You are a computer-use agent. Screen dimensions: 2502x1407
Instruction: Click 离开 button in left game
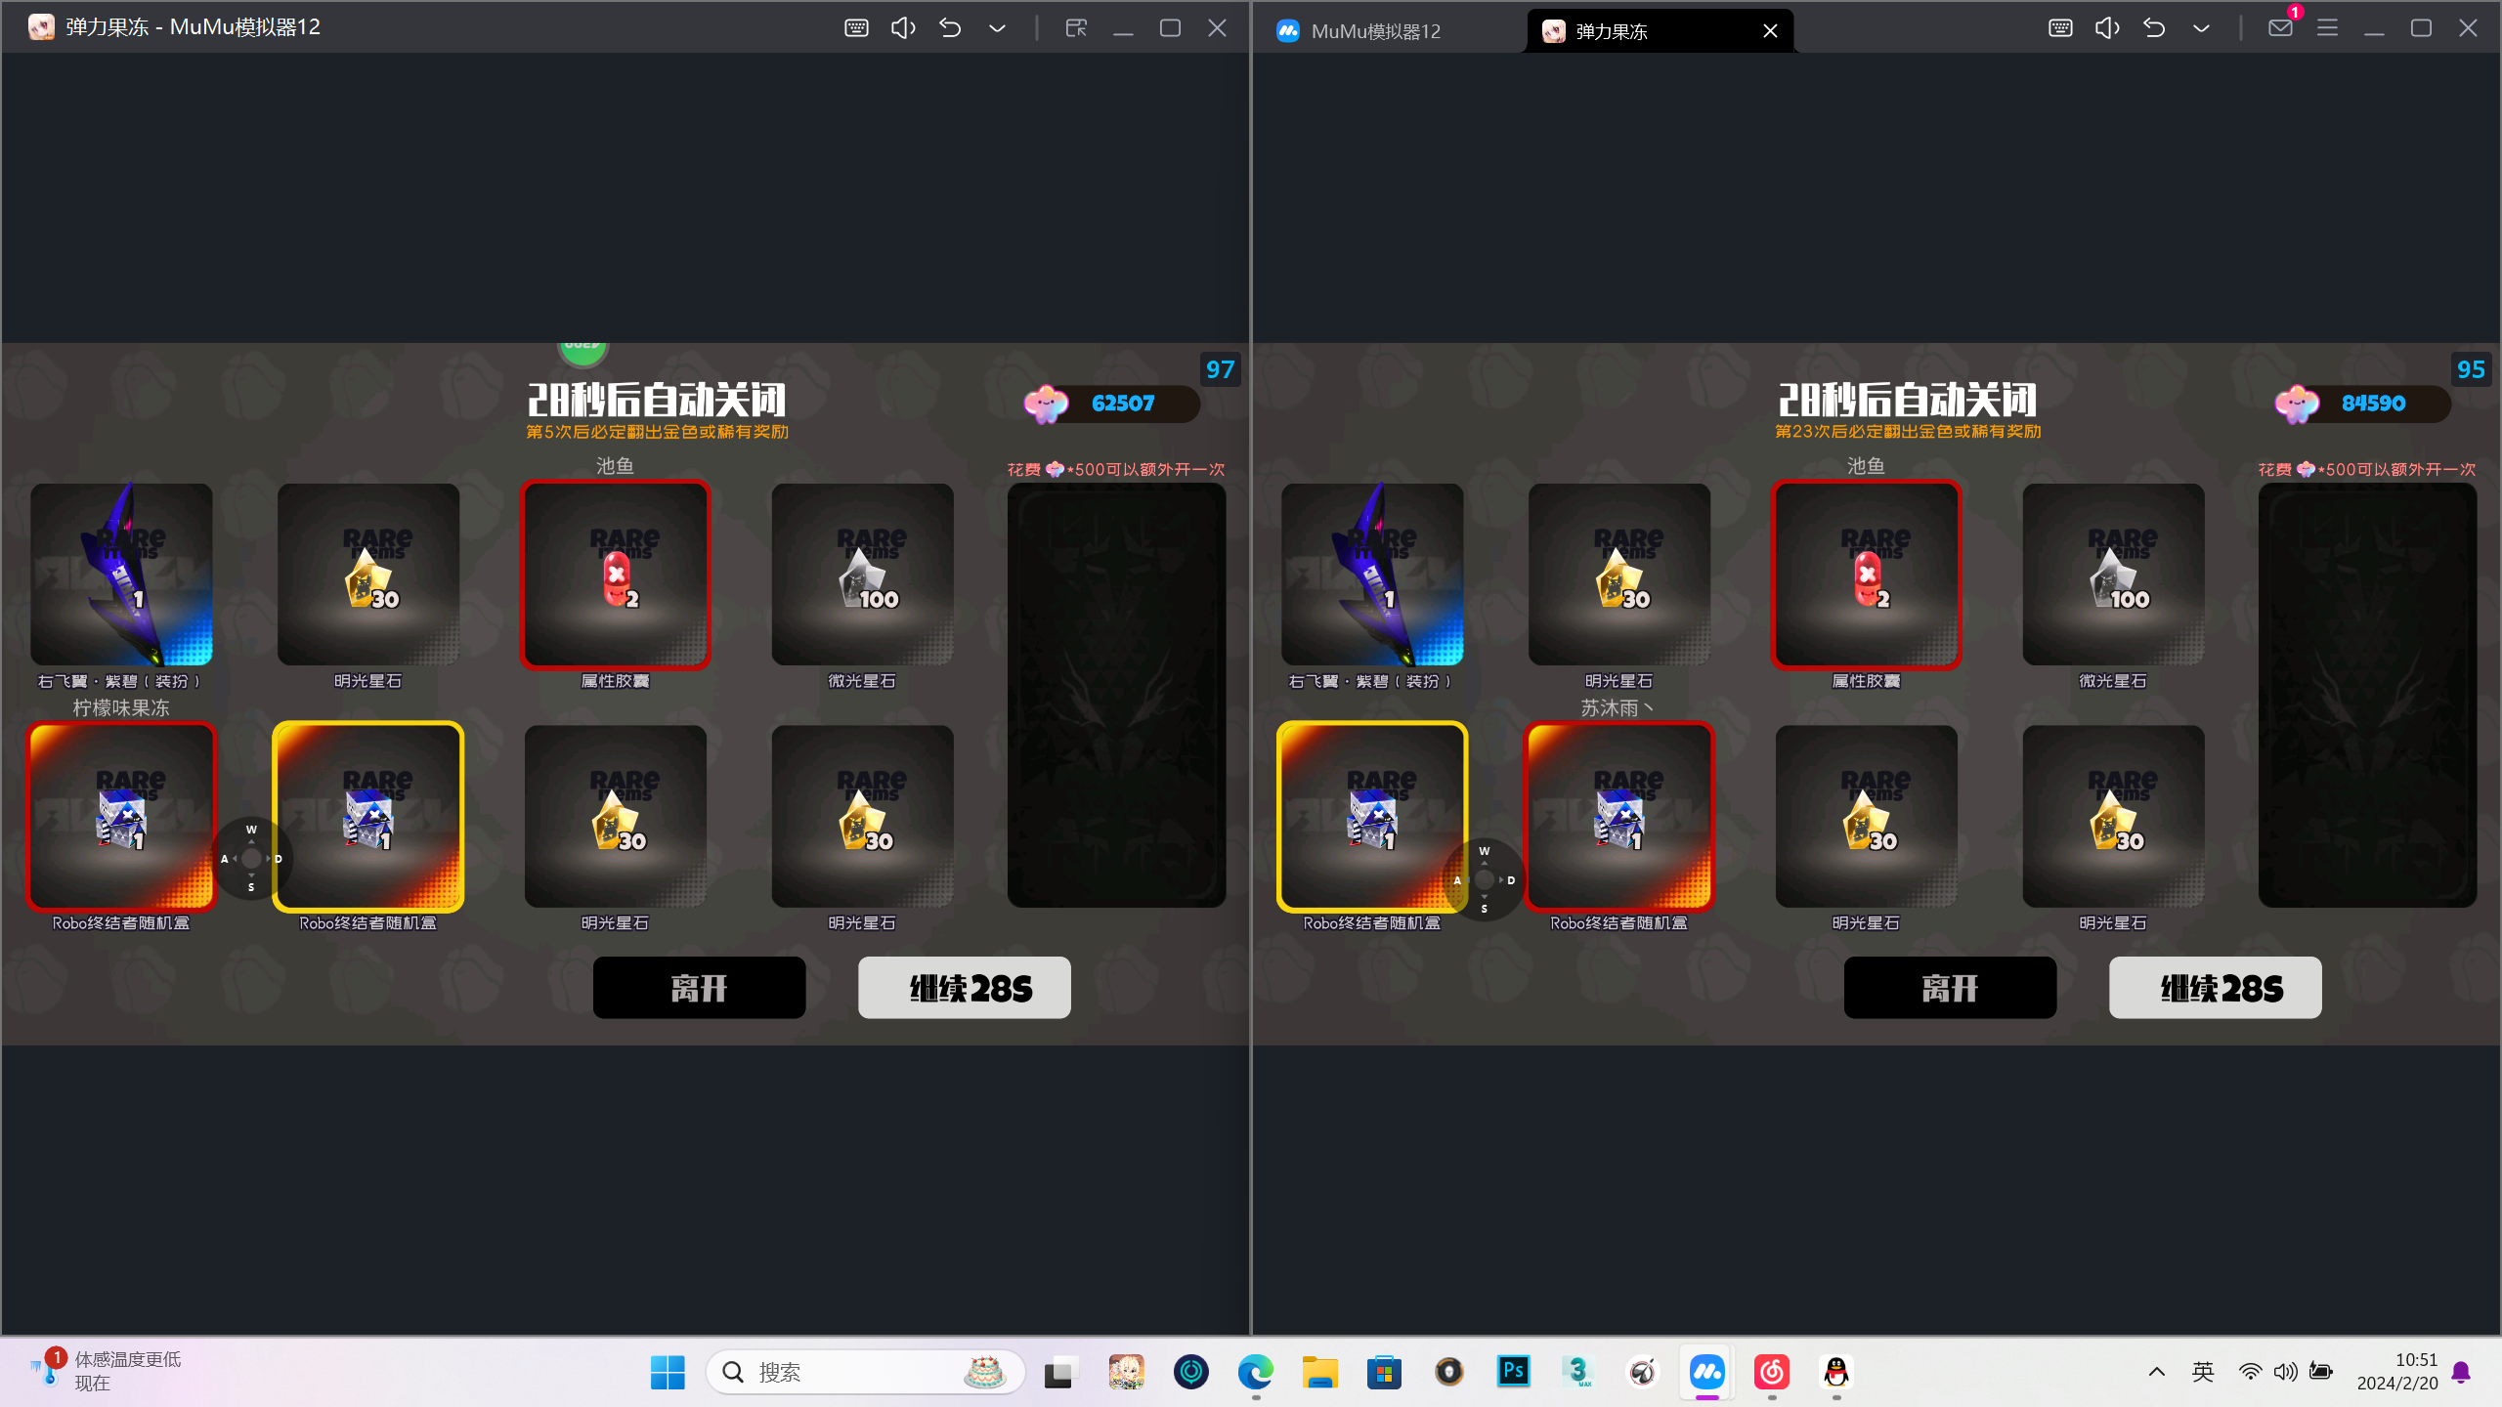coord(699,988)
